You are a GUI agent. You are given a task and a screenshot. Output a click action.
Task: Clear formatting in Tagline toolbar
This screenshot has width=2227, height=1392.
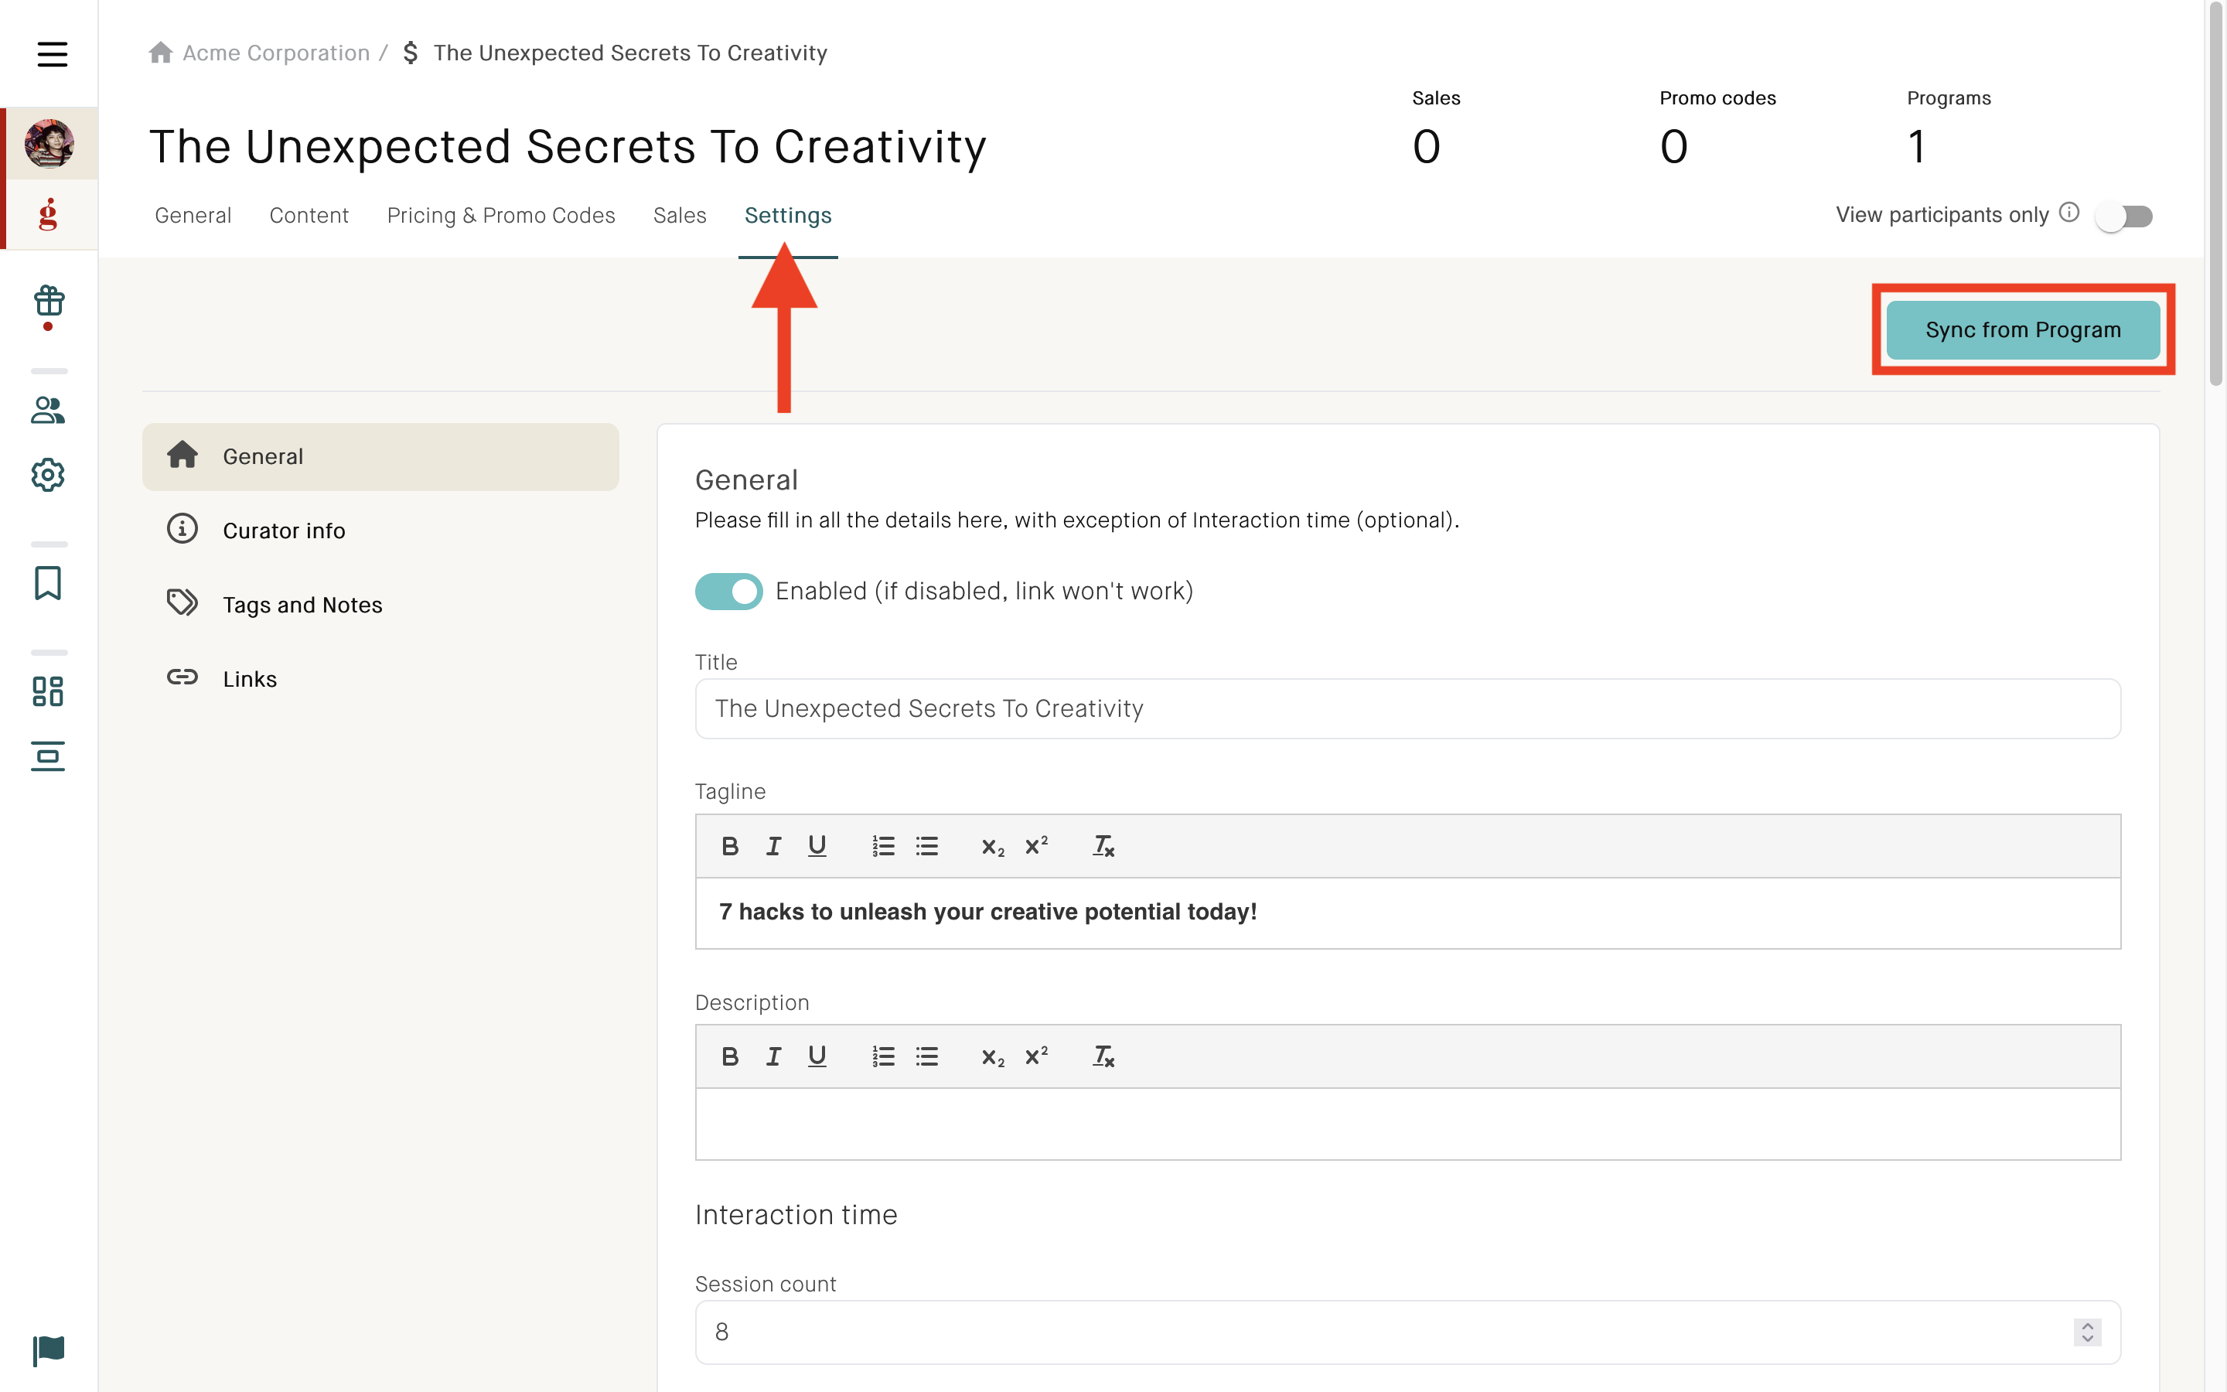click(x=1103, y=846)
